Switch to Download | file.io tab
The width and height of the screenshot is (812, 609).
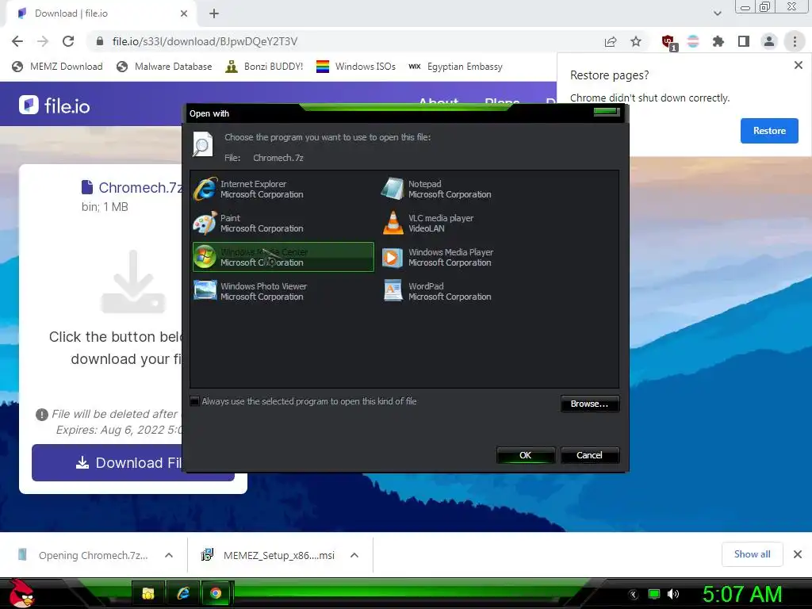coord(101,13)
